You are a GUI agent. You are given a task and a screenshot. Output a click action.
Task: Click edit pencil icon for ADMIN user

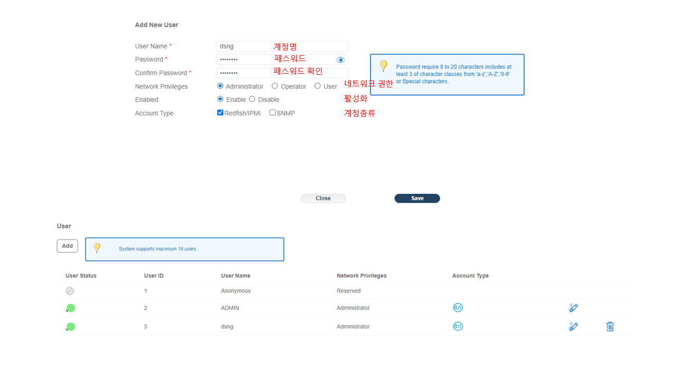pos(573,308)
